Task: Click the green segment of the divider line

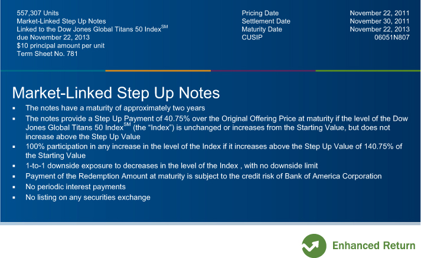Action: pos(368,71)
